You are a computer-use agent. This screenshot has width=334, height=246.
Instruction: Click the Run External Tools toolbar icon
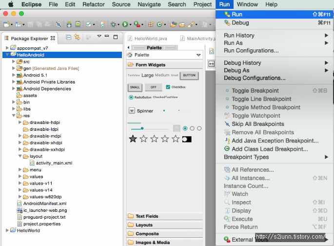(x=137, y=24)
